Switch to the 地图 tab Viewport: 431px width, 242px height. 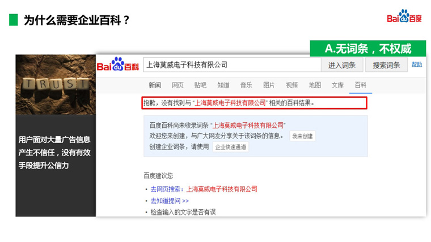(x=315, y=85)
